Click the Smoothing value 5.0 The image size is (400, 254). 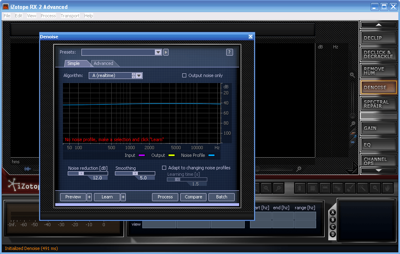[x=143, y=178]
